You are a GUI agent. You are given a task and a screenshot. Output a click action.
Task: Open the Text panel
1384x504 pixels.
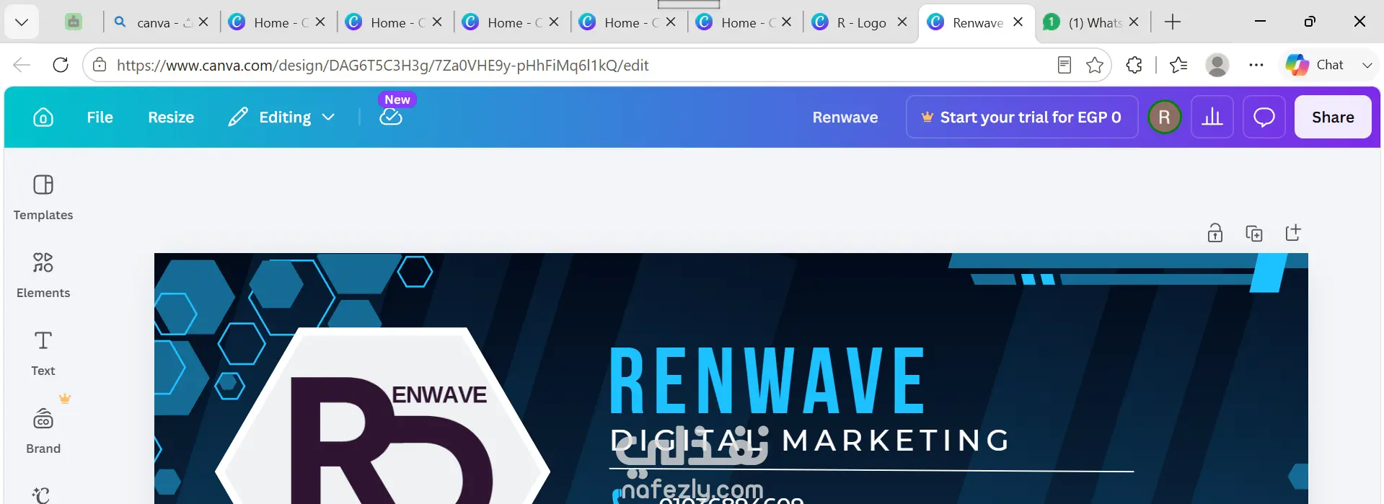pos(43,353)
